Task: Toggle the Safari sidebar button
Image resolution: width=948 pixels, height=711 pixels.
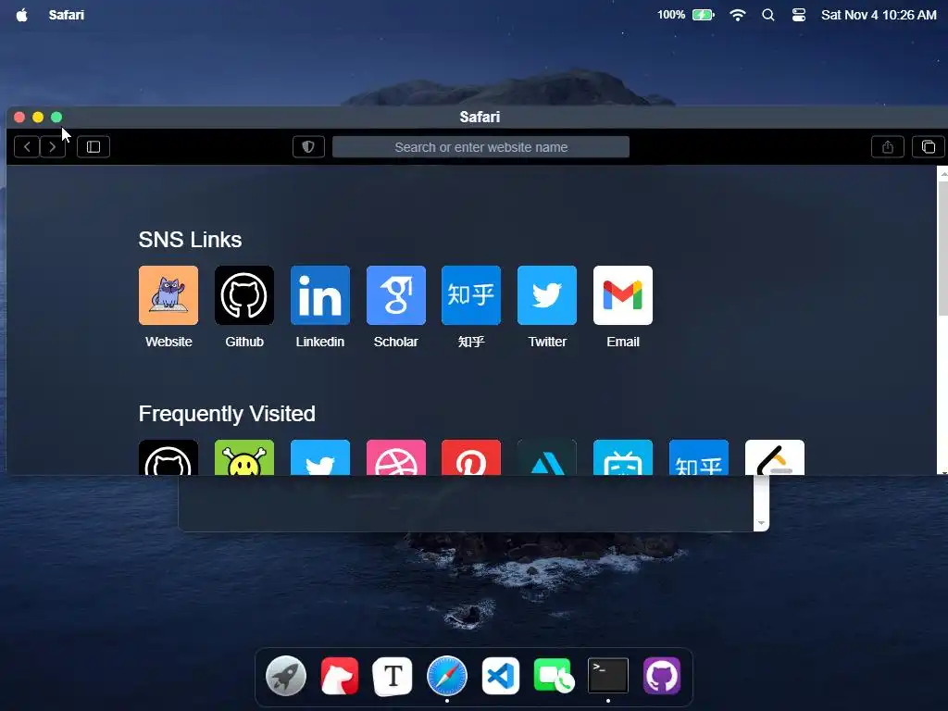Action: pyautogui.click(x=94, y=147)
